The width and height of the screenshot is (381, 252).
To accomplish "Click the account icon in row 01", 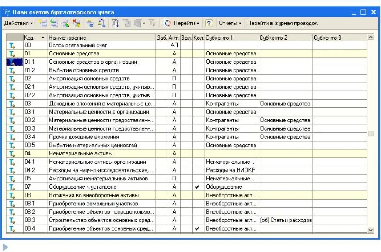I will tap(12, 54).
